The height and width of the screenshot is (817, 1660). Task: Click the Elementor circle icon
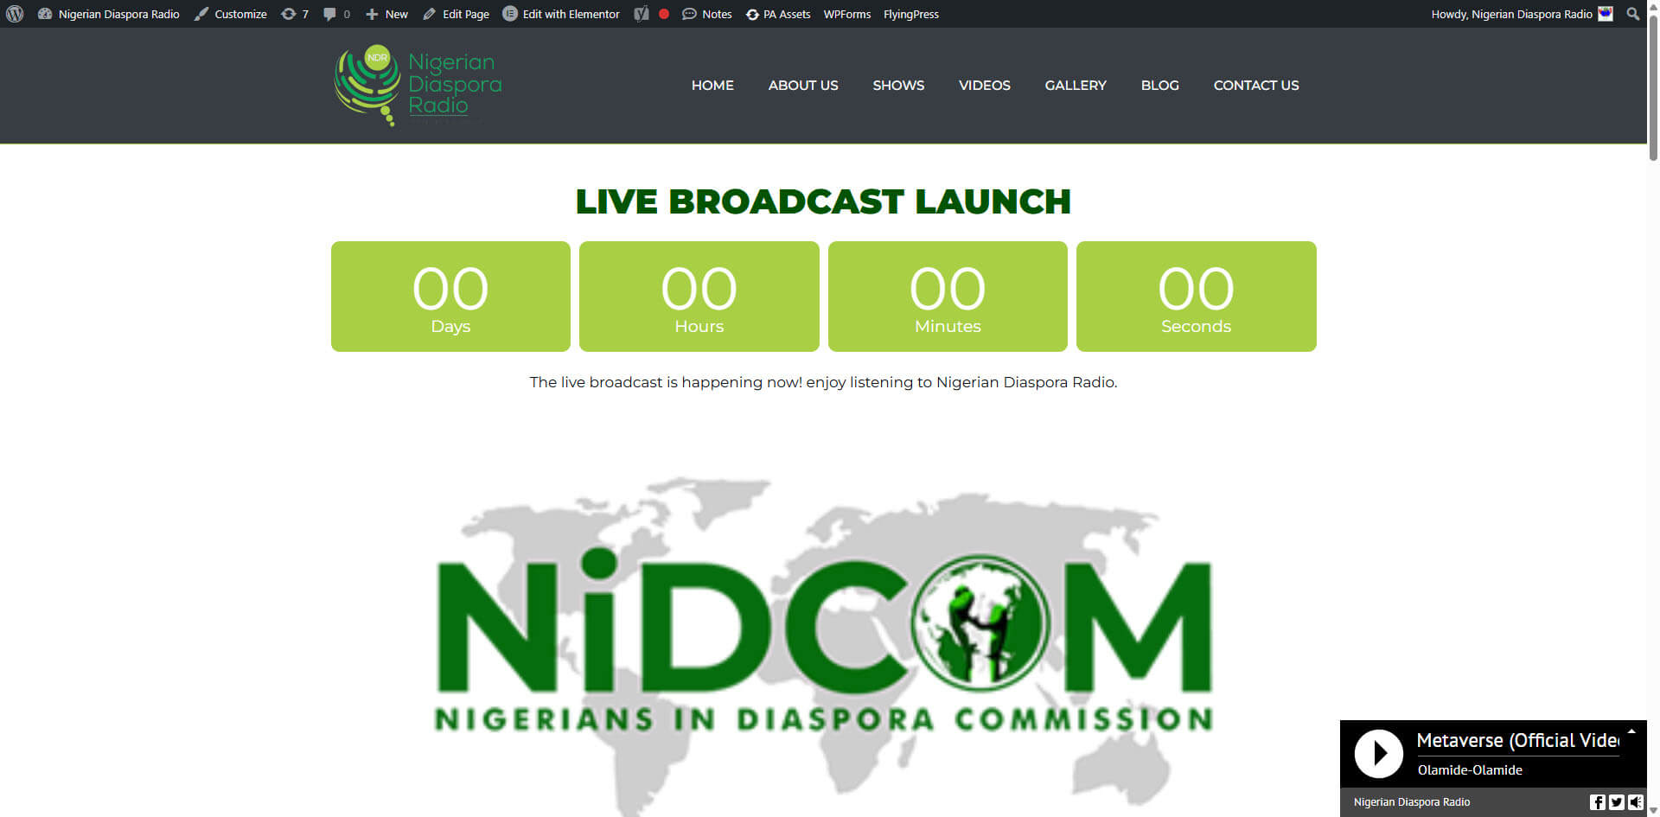(510, 14)
